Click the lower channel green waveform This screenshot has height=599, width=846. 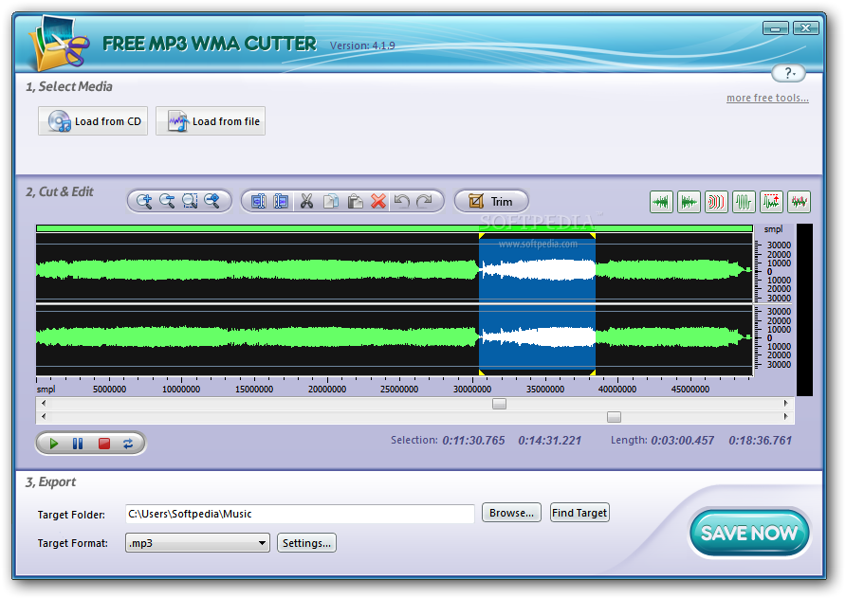(256, 336)
